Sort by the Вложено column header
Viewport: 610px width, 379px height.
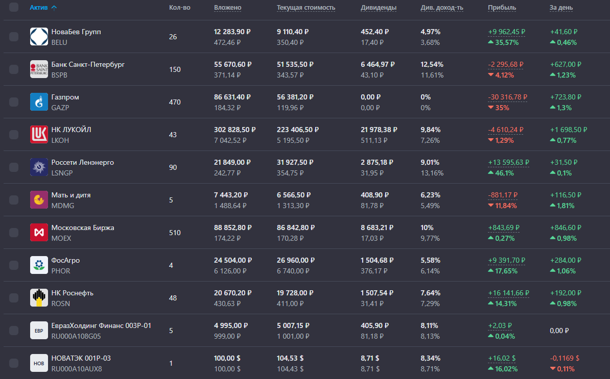(227, 7)
